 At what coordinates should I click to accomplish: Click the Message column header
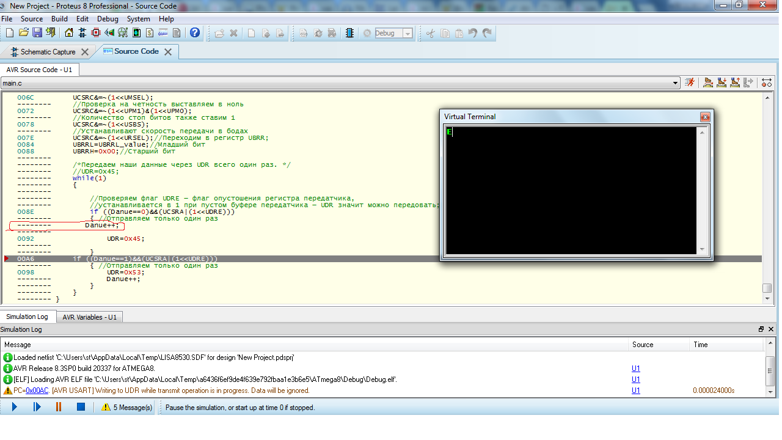[314, 345]
